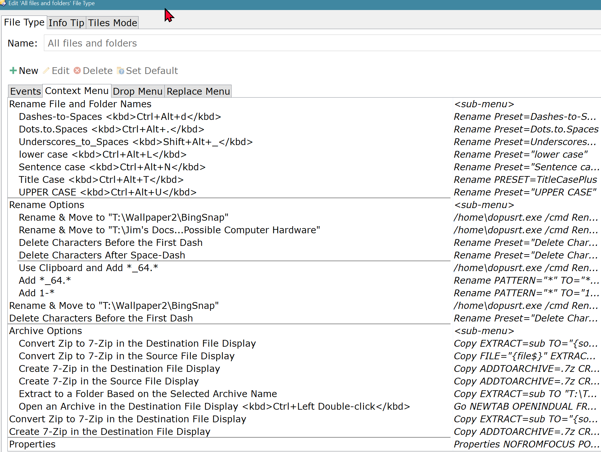Switch to the Events tab
601x452 pixels.
(26, 91)
